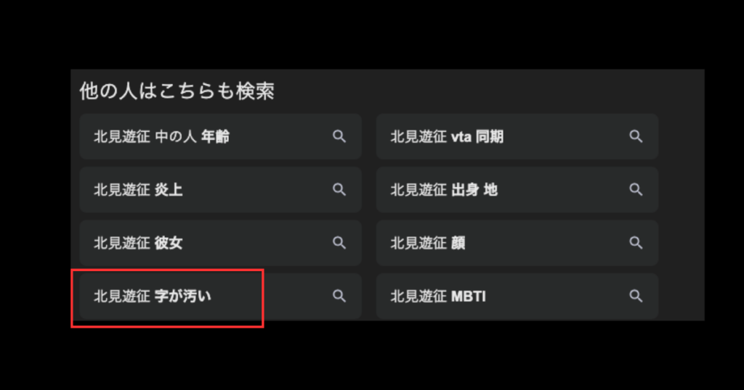The width and height of the screenshot is (744, 390).
Task: Click search icon beside 北見遊征 中の人 年齢
Action: 339,136
